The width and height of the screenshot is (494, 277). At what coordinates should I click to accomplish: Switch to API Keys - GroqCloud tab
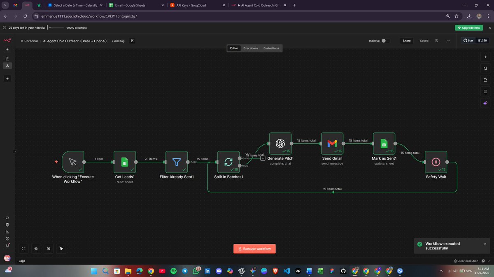tap(198, 5)
